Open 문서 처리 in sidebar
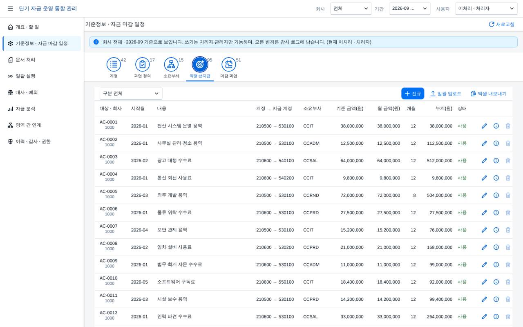This screenshot has height=327, width=523. coord(42,60)
